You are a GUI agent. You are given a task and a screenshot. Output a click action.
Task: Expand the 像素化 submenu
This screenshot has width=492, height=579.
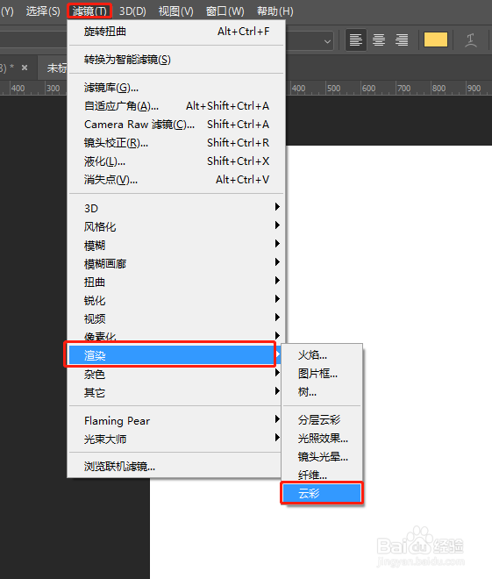point(176,335)
